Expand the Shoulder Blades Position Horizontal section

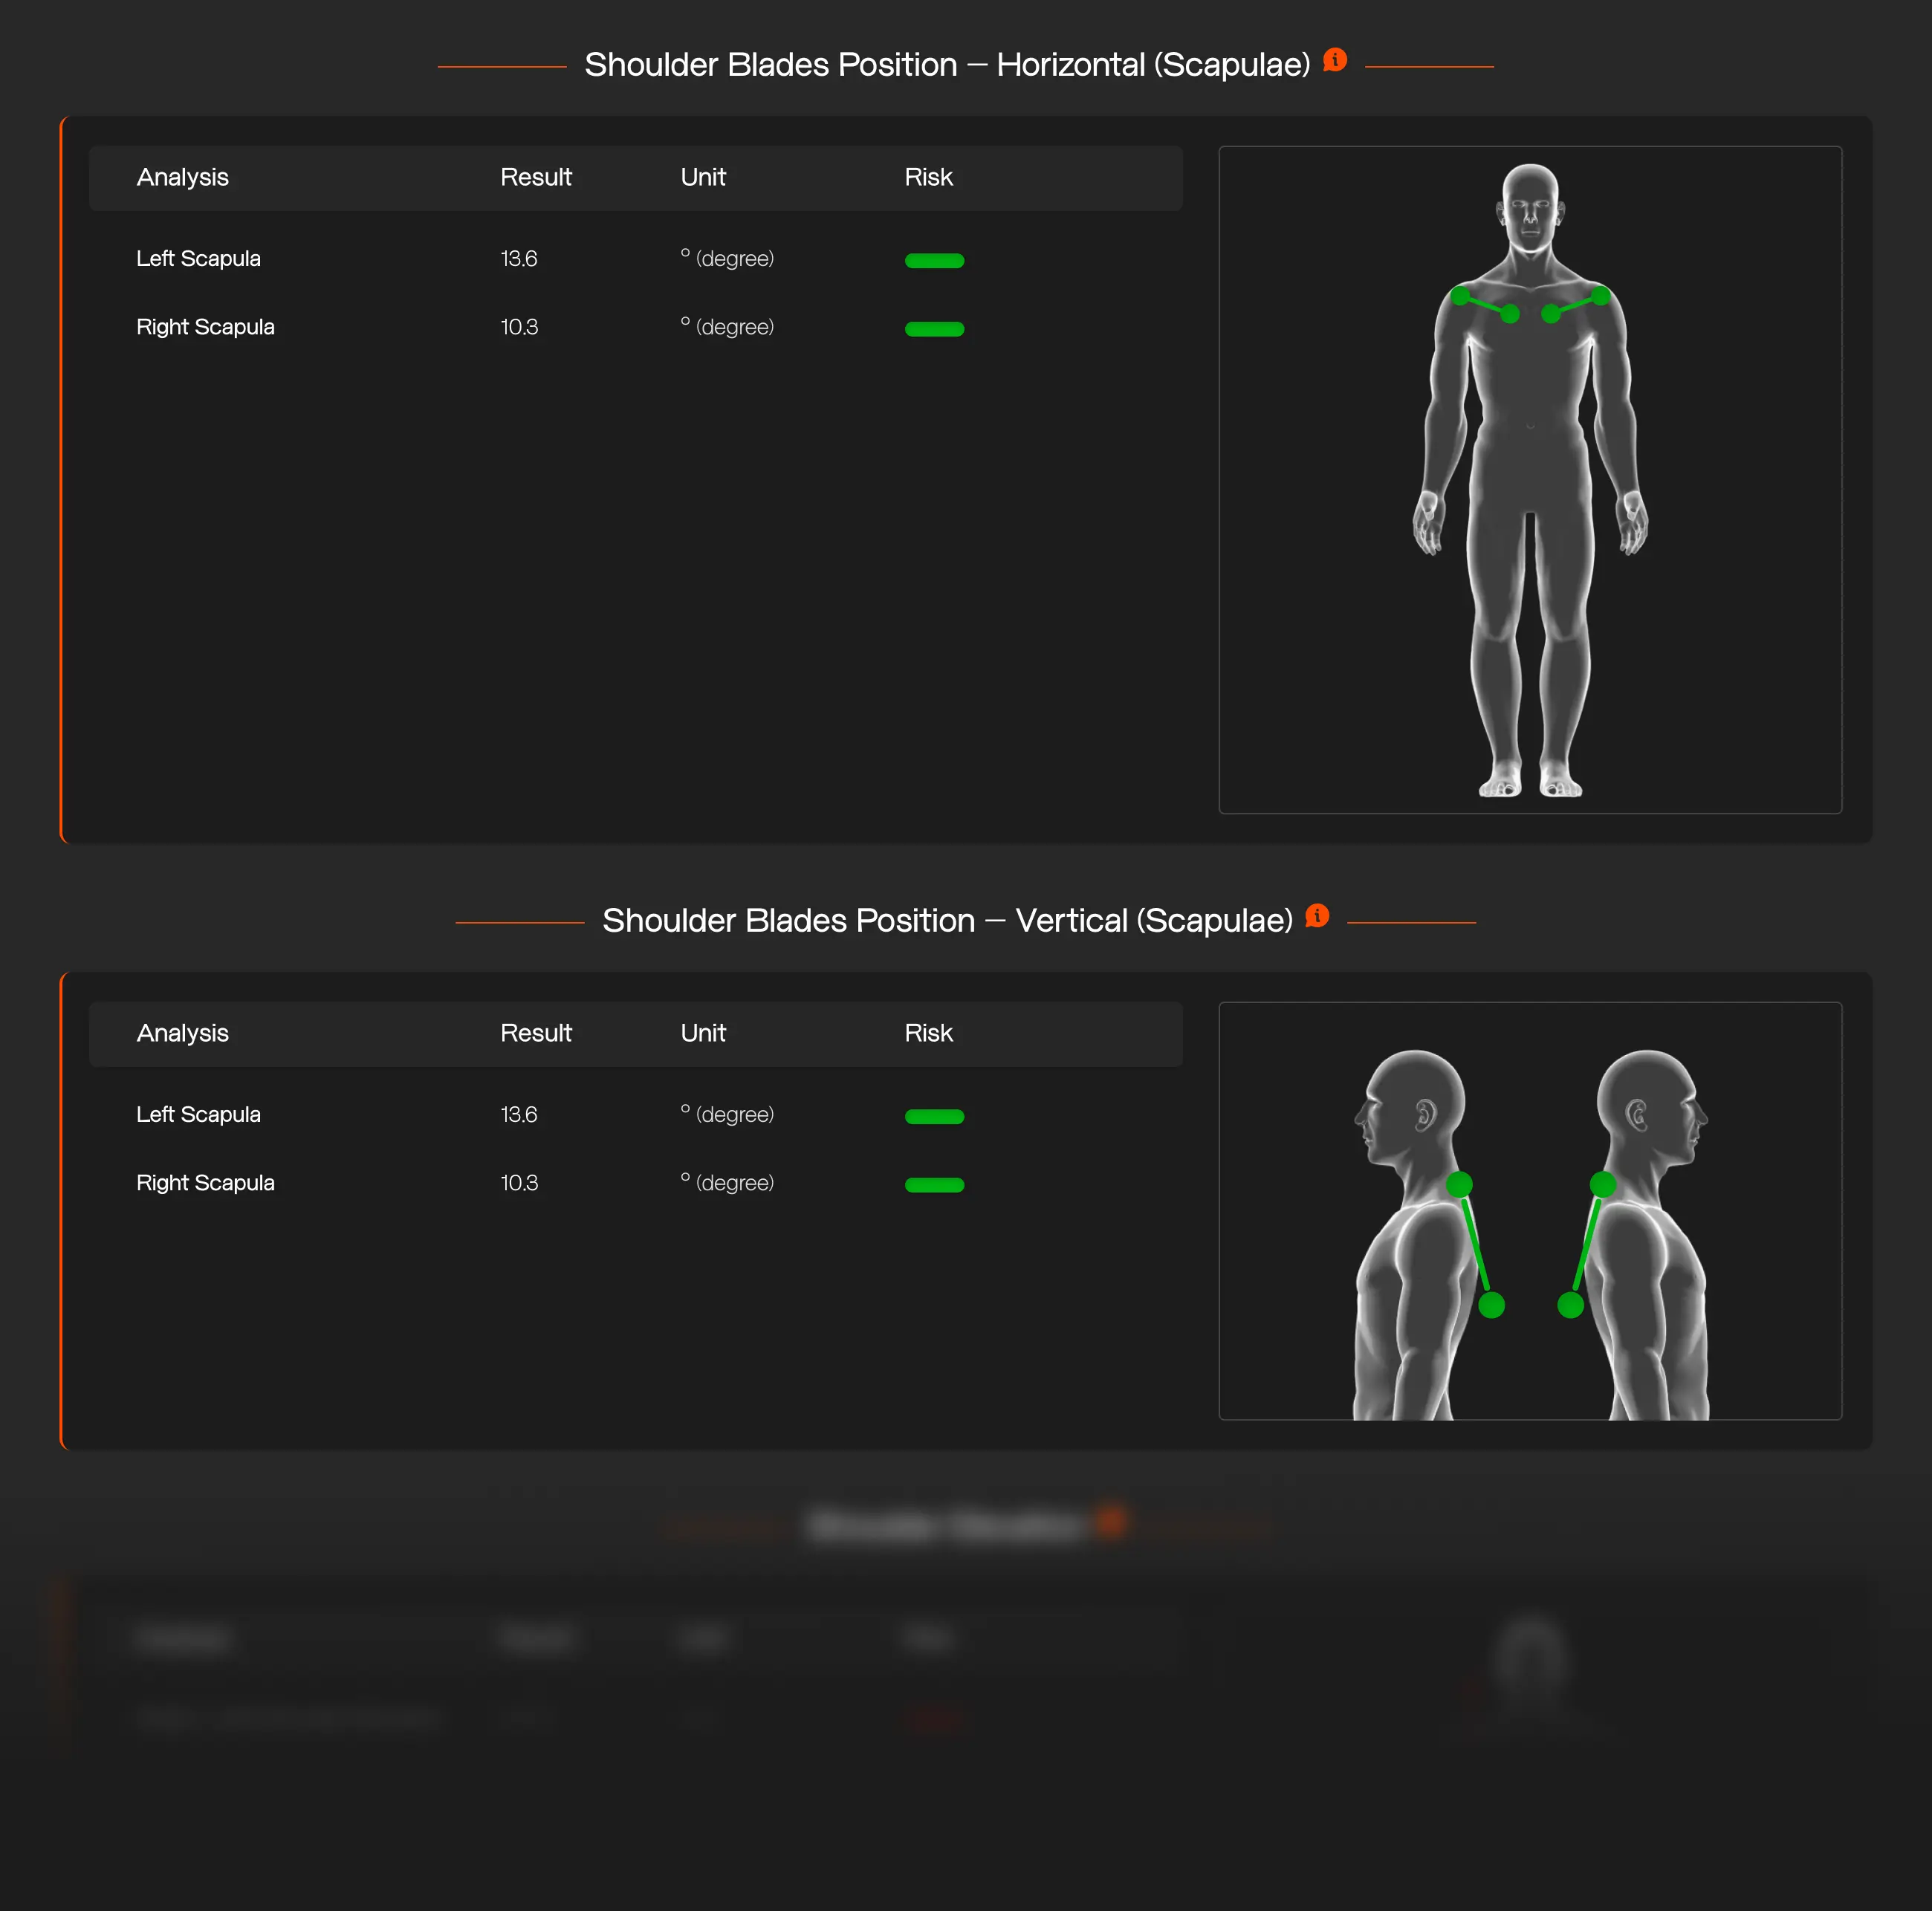(947, 64)
